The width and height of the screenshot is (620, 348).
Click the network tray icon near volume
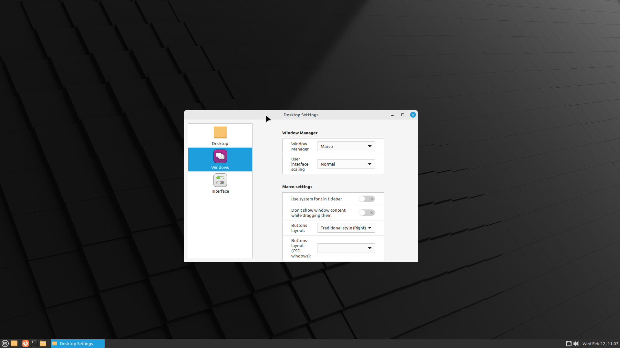[569, 343]
